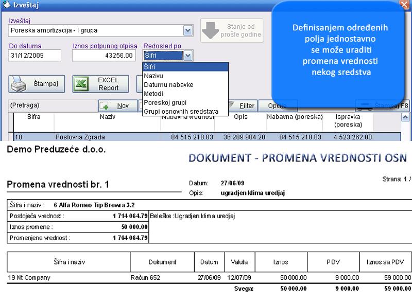Collapse the Redosled po dropdown arrow
The image size is (412, 303).
pyautogui.click(x=188, y=55)
